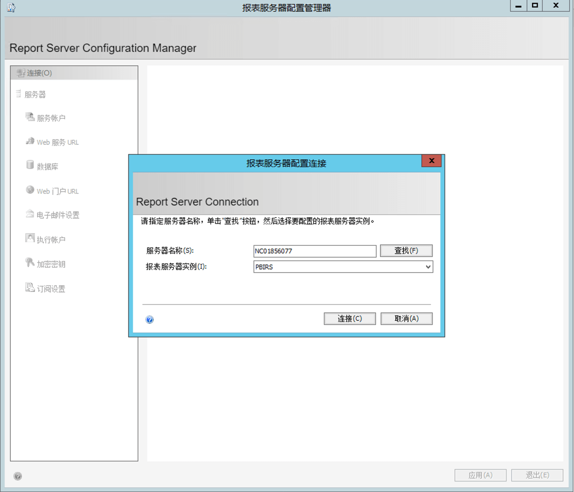
Task: Click the 应用(A) apply button
Action: (480, 475)
